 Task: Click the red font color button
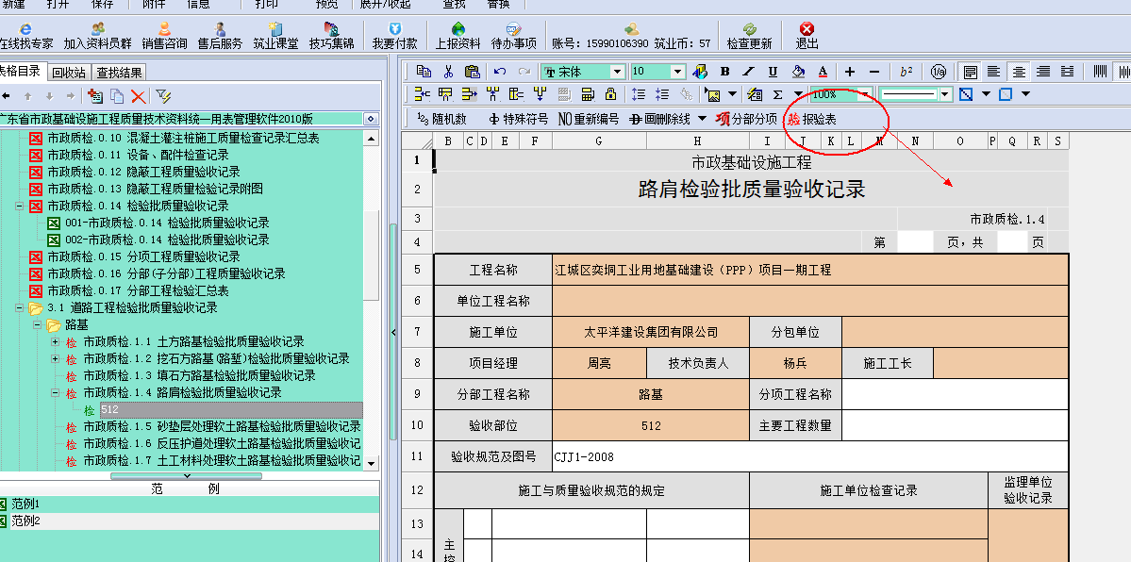click(823, 72)
